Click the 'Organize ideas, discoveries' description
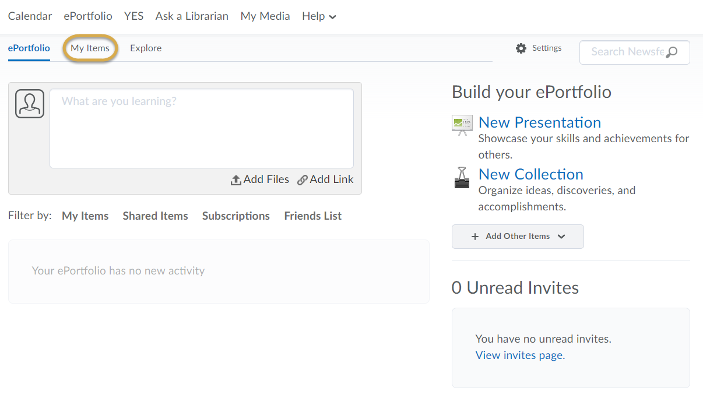The height and width of the screenshot is (412, 703). coord(557,199)
